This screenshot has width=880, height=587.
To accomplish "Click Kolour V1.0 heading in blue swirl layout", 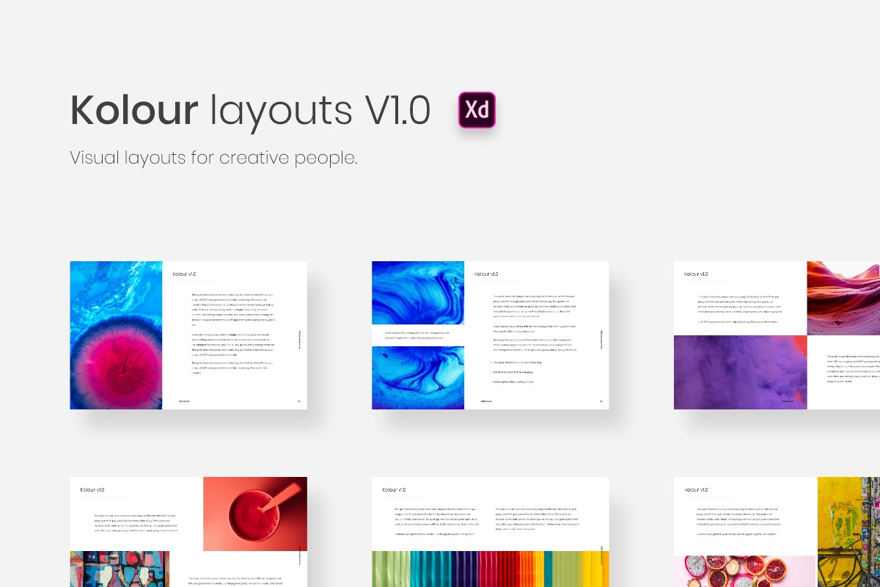I will [x=486, y=274].
